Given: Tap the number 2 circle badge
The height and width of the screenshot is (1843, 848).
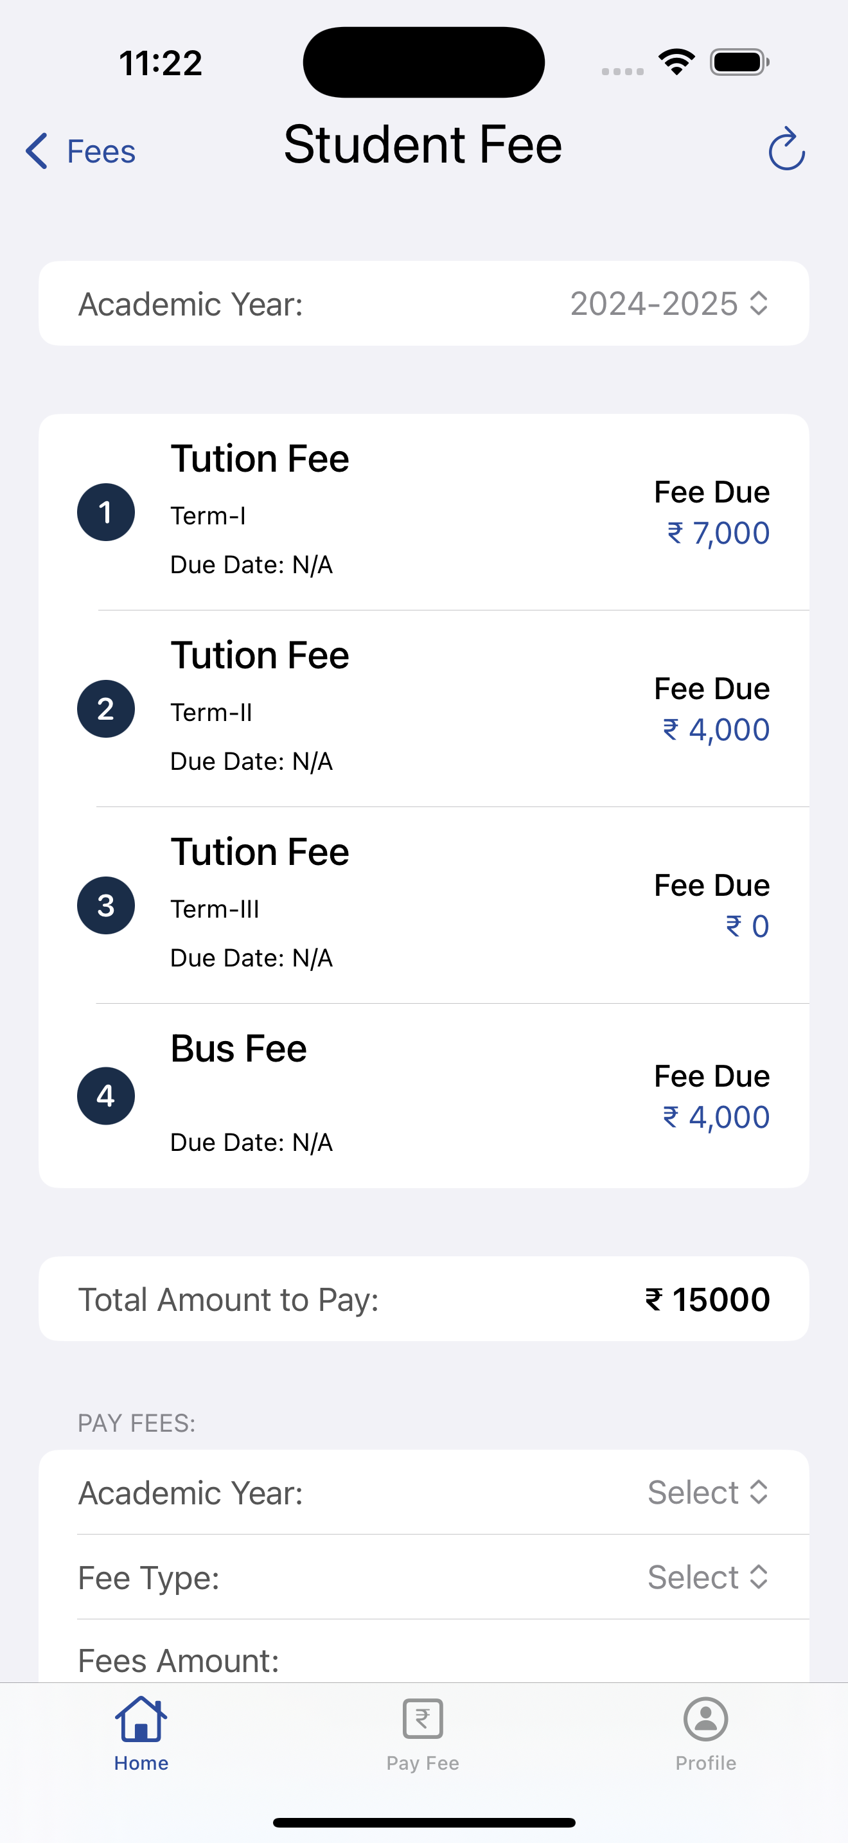Looking at the screenshot, I should [x=106, y=709].
